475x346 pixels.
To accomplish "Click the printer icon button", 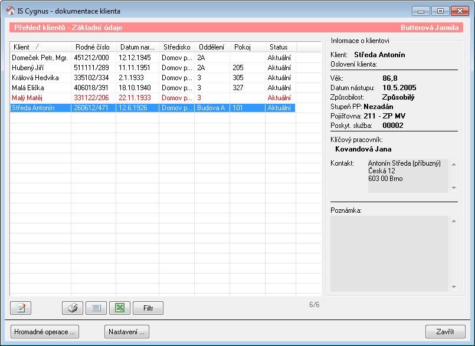I will pos(73,308).
